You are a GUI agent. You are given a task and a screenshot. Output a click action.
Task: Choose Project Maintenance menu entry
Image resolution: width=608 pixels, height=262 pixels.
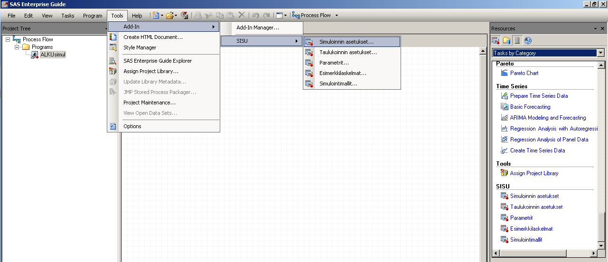(163, 103)
